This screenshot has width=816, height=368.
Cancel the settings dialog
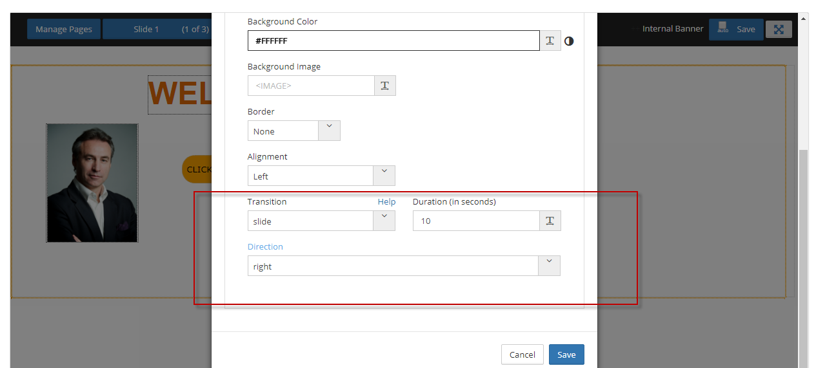[522, 354]
